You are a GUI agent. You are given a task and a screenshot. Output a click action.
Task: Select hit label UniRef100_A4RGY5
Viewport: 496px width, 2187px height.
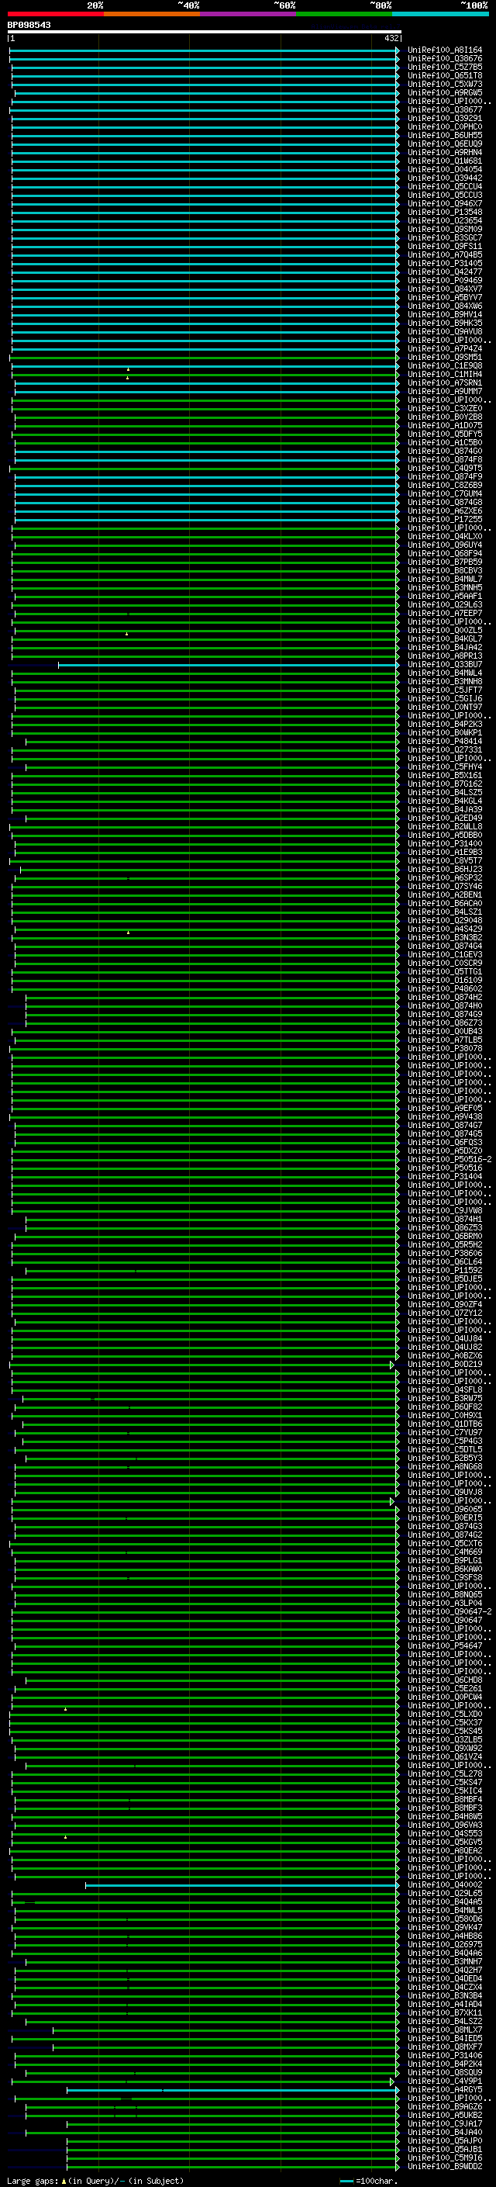coord(444,2090)
